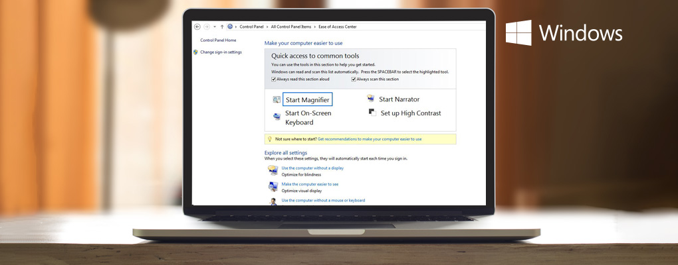
Task: Click Start Magnifier
Action: [x=308, y=99]
